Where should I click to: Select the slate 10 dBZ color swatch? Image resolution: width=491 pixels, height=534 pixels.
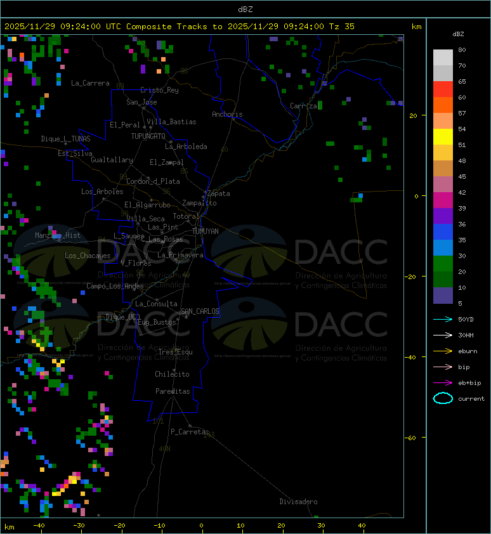pyautogui.click(x=443, y=296)
